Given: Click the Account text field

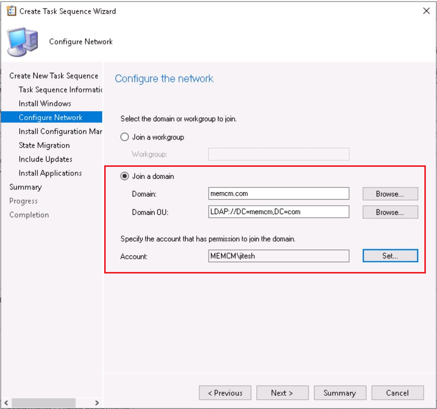Looking at the screenshot, I should pyautogui.click(x=279, y=256).
